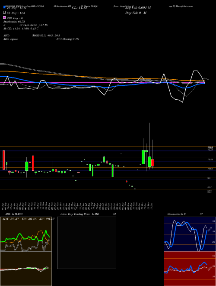Click the last red candlestick on chart
Viewport: 216px width, 286px height.
[153, 162]
